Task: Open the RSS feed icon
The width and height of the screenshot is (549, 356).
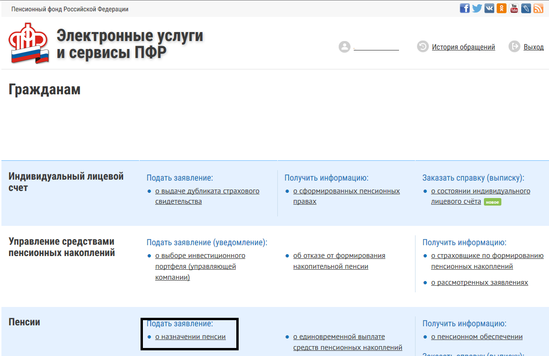Action: (x=538, y=8)
